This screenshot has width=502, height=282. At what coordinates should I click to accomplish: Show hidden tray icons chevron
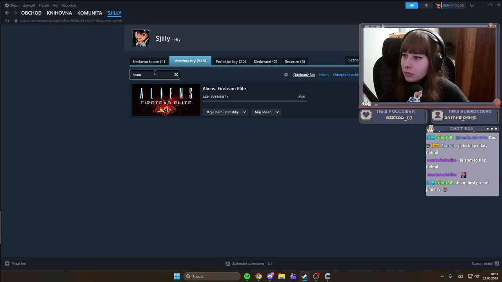[x=442, y=276]
